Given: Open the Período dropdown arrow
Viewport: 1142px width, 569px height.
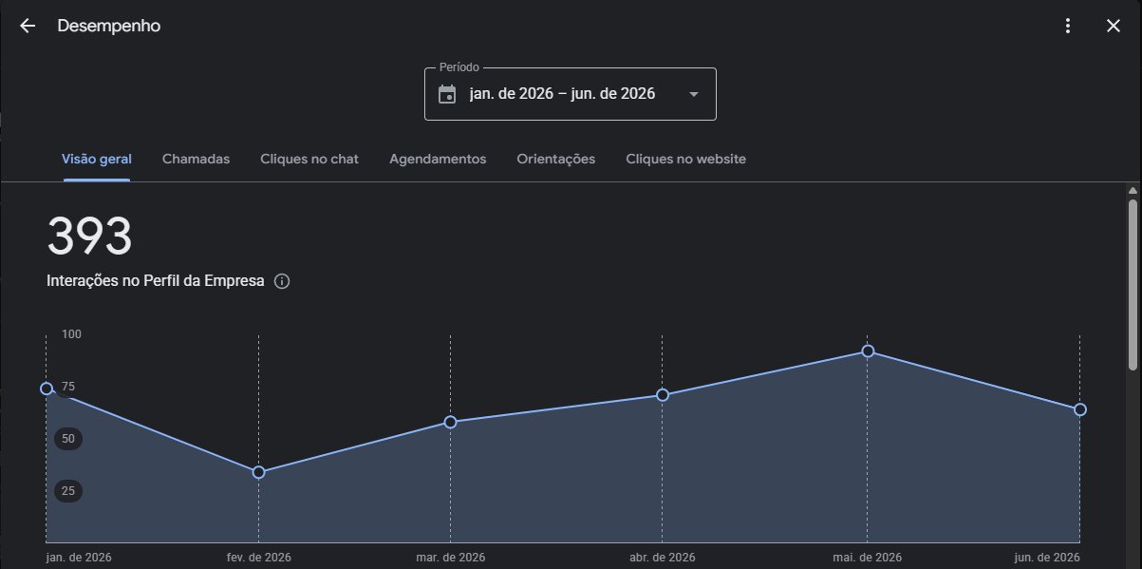Looking at the screenshot, I should pos(693,94).
